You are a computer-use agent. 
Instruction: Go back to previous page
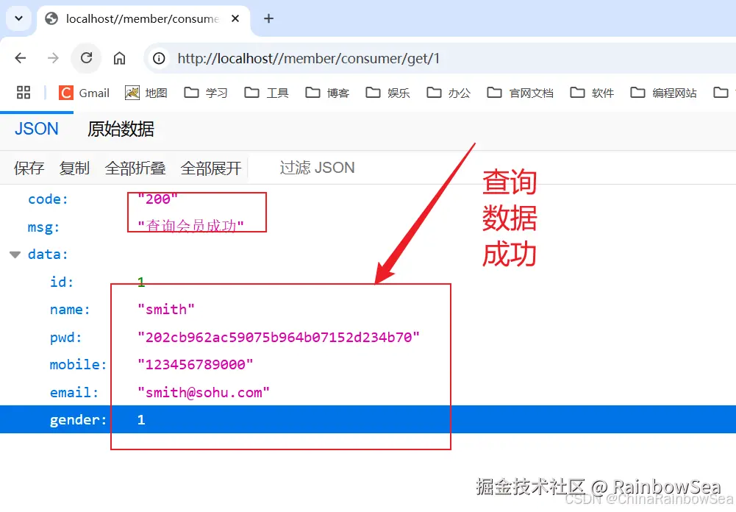tap(20, 58)
